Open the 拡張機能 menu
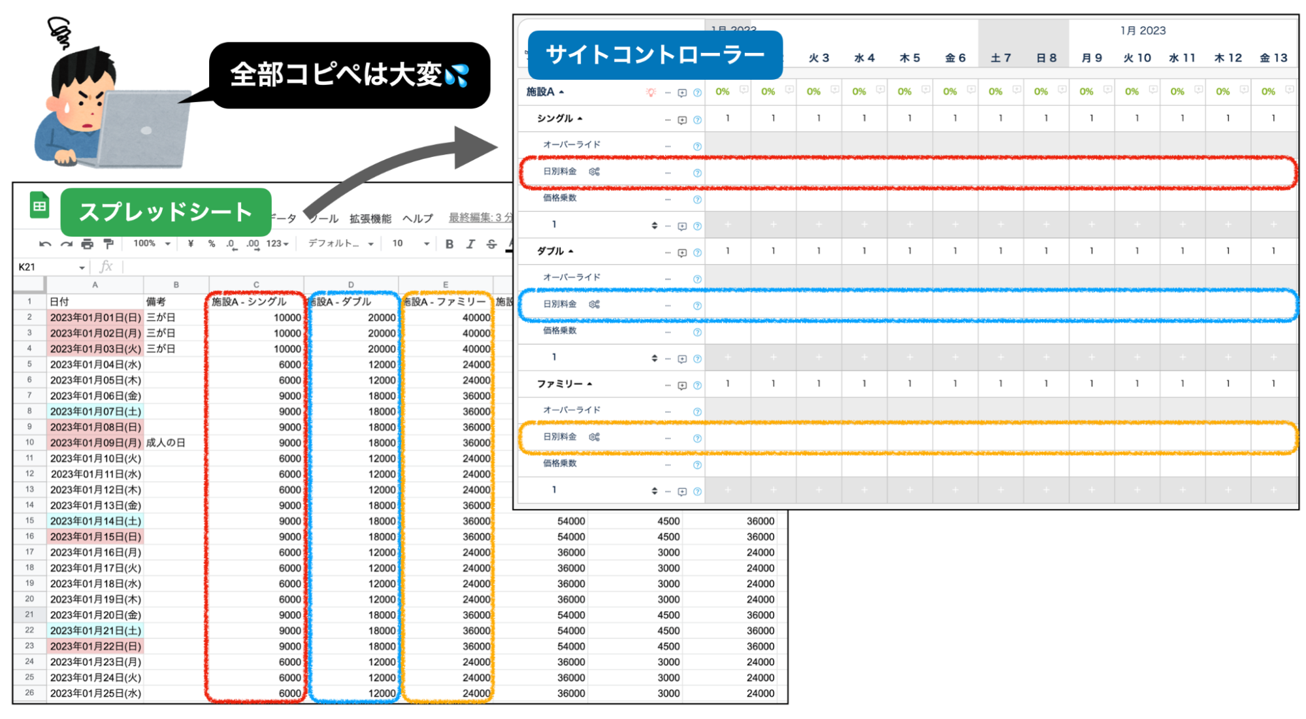Screen dimensions: 1306x719 [370, 218]
